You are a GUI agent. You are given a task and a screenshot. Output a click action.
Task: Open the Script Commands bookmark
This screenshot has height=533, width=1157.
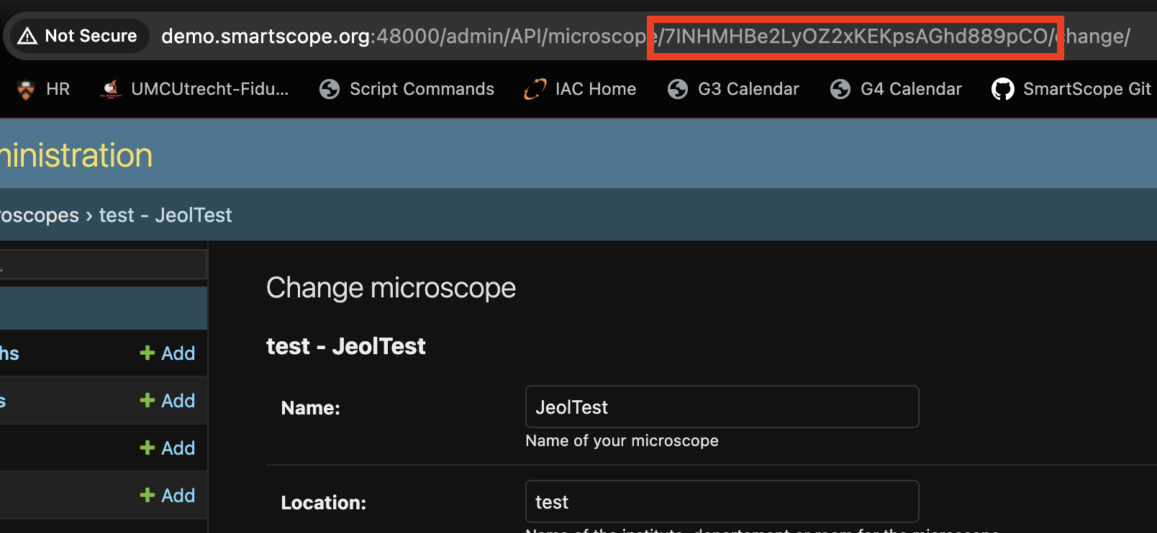407,89
